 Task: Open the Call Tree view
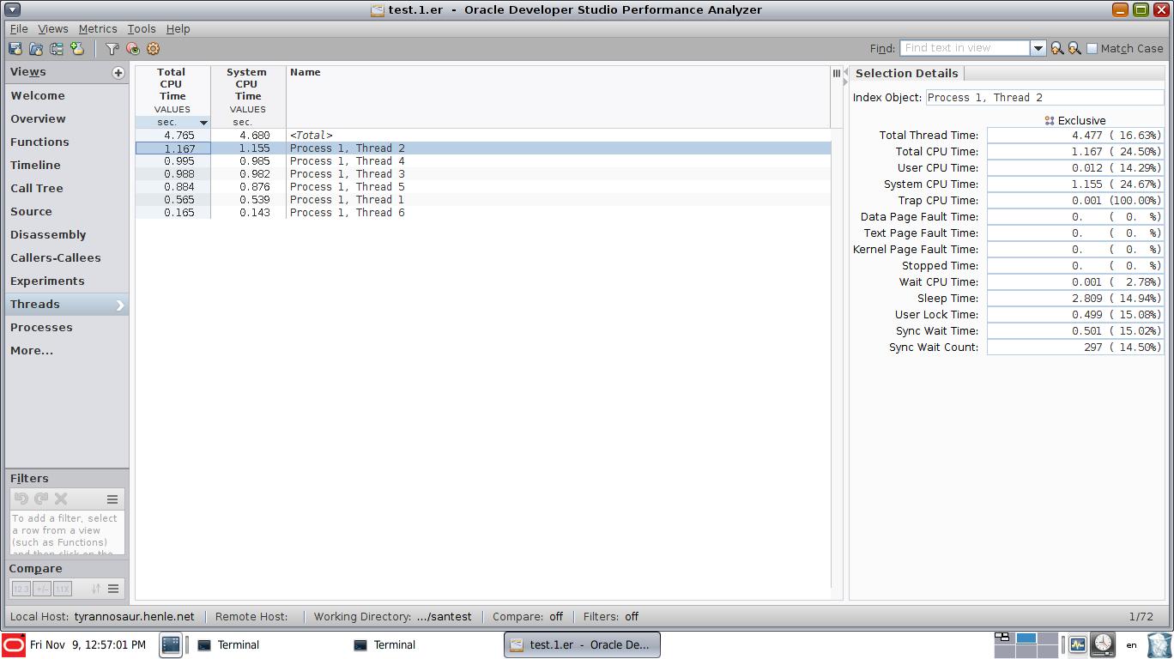pyautogui.click(x=67, y=189)
